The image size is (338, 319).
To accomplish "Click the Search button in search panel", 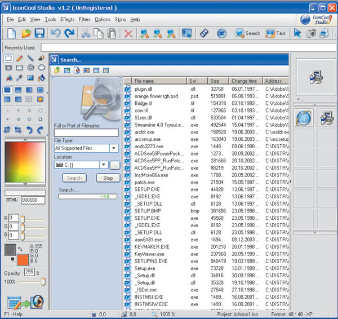I will (x=74, y=178).
